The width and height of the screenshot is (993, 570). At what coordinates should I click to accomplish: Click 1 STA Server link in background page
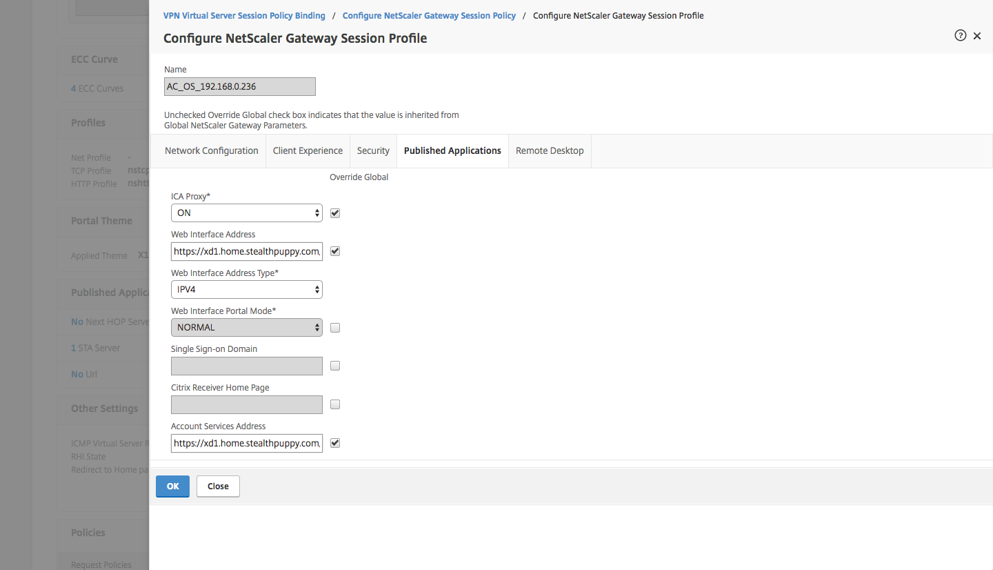[x=95, y=348]
